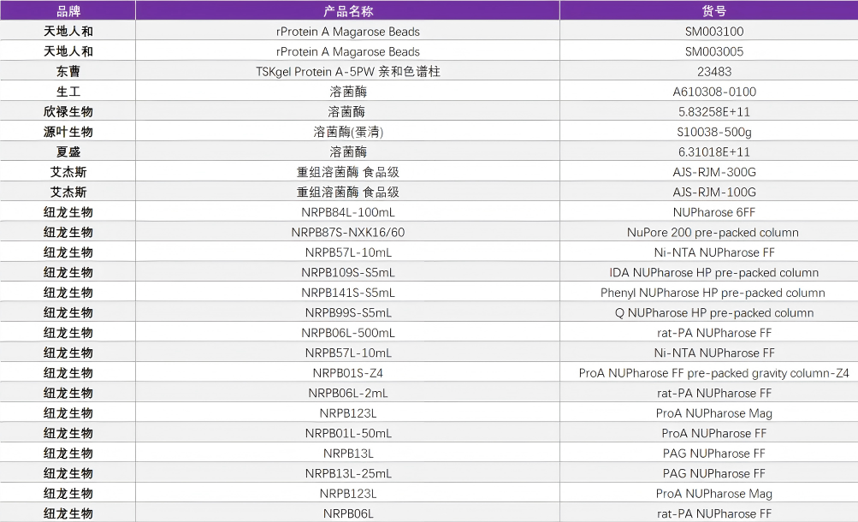Select cell NRPB109S-S5mL
The image size is (858, 522).
348,272
